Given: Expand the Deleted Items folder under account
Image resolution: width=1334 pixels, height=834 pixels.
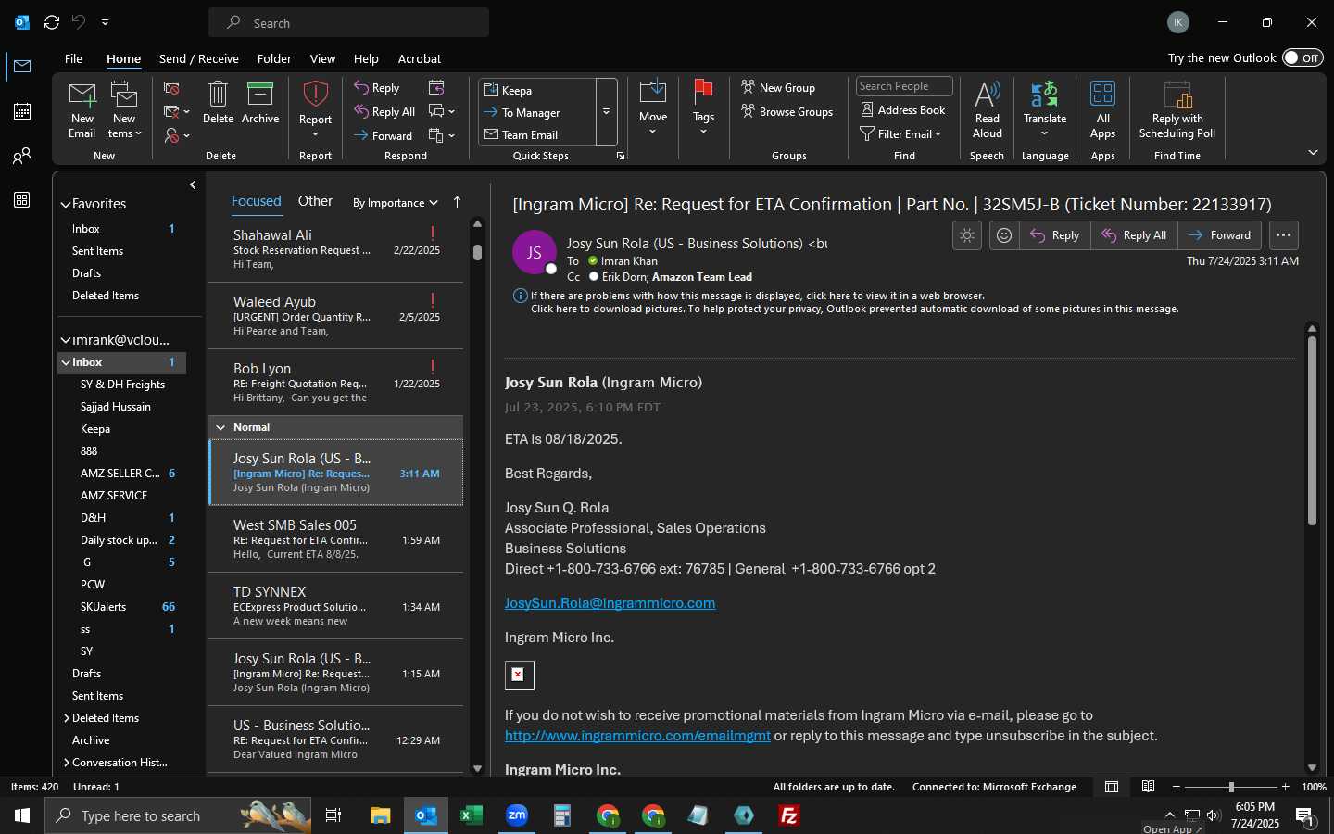Looking at the screenshot, I should (x=67, y=718).
